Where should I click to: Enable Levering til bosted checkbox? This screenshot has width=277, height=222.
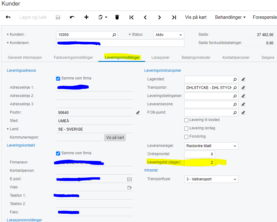tap(186, 120)
